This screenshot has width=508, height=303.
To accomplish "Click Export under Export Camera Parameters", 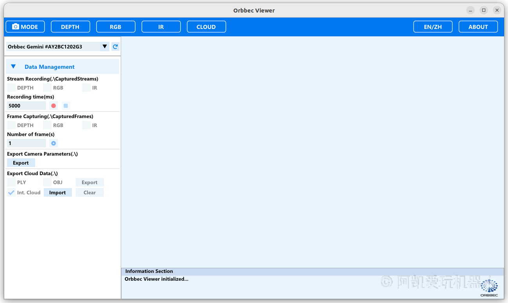I will coord(21,163).
